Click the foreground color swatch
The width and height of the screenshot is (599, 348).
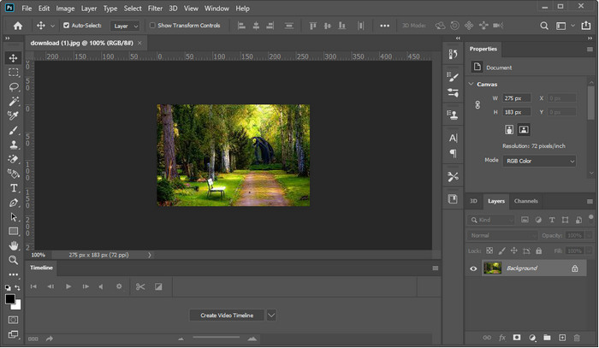tap(10, 299)
